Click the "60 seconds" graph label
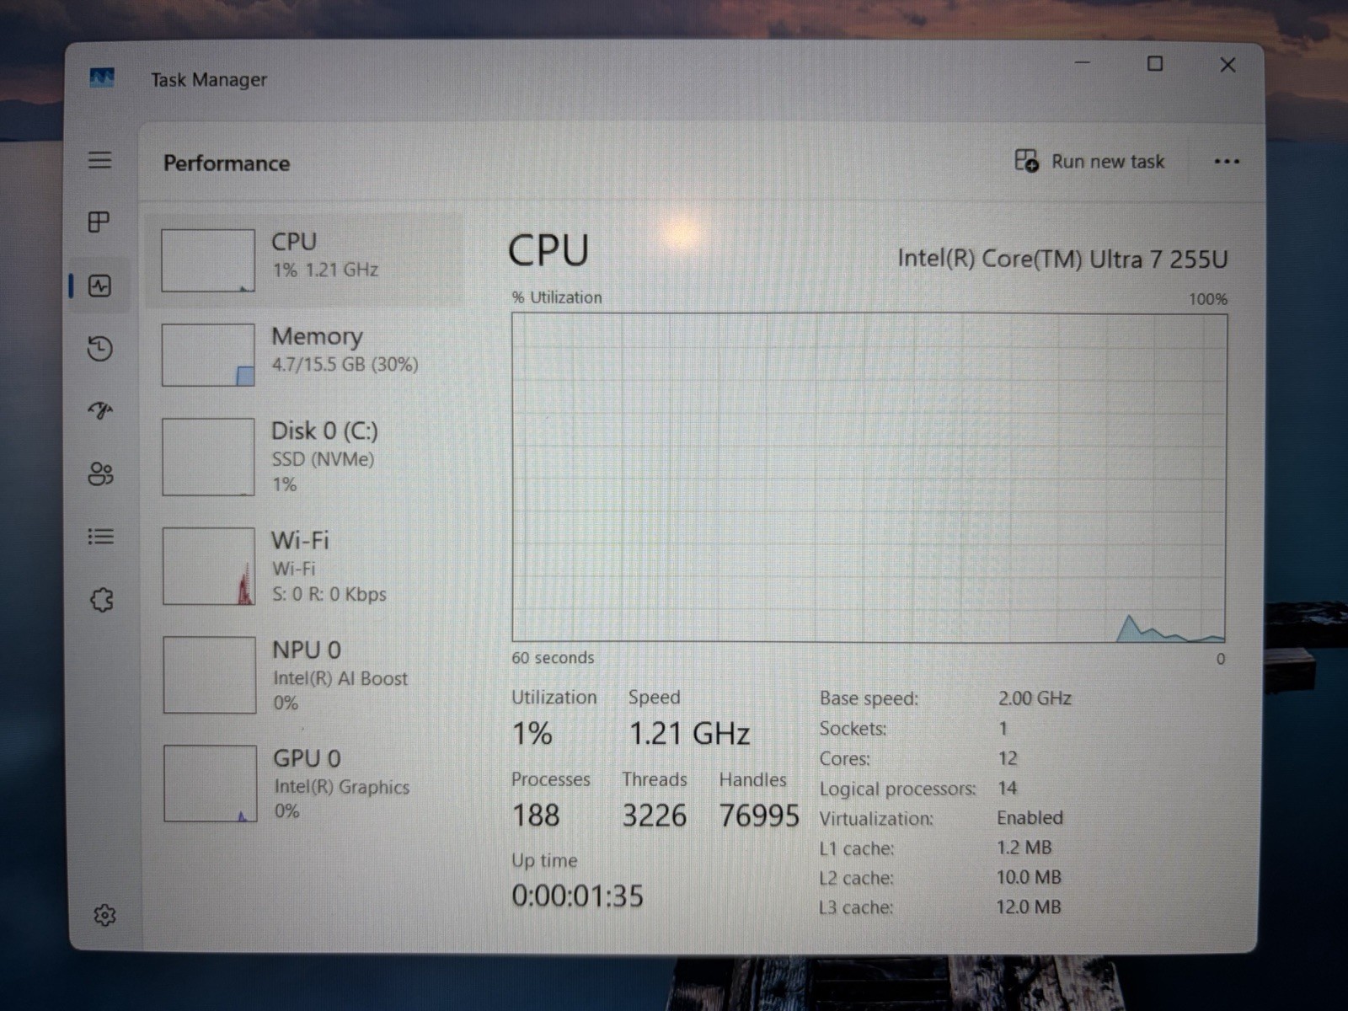This screenshot has width=1348, height=1011. pos(553,658)
